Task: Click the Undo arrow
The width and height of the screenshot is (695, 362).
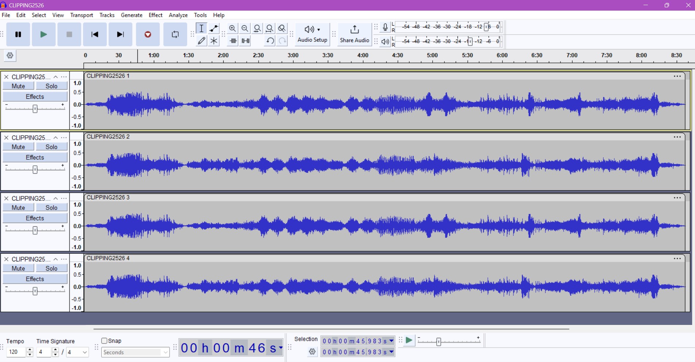Action: click(x=270, y=41)
